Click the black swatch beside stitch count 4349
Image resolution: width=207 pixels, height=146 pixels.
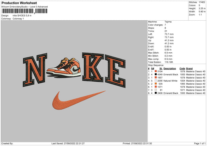[156, 74]
